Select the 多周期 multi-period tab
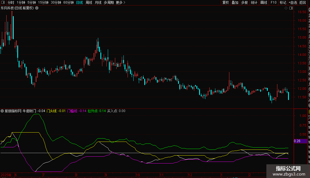The height and width of the screenshot is (178, 310). point(109,2)
